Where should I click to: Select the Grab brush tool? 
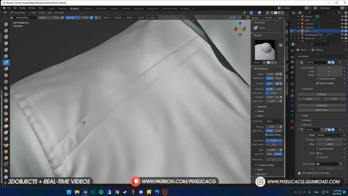tap(6, 120)
